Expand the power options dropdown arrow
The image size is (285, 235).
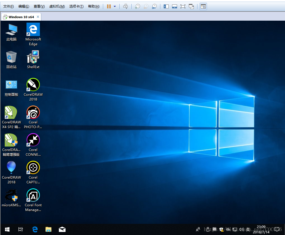(x=115, y=6)
